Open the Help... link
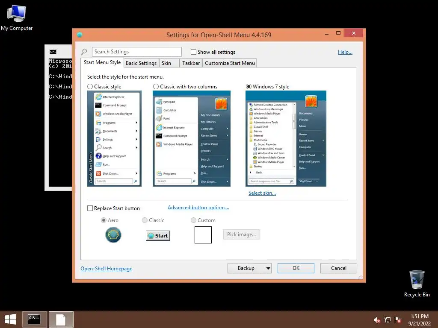Screen dimensions: 438x328 [345, 52]
